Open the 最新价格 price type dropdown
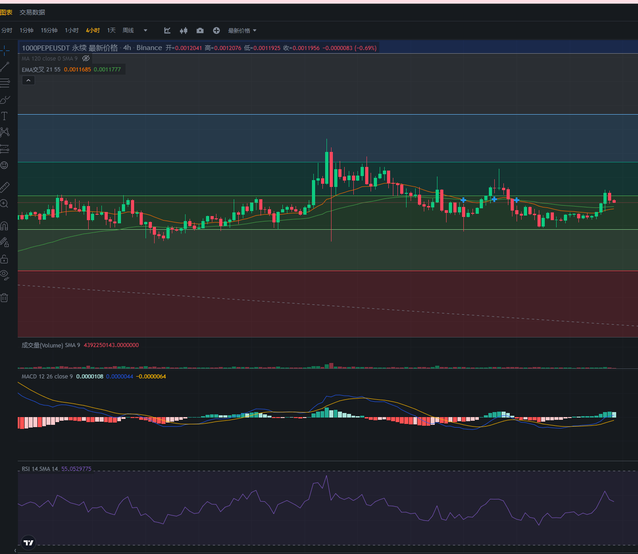 pos(242,30)
